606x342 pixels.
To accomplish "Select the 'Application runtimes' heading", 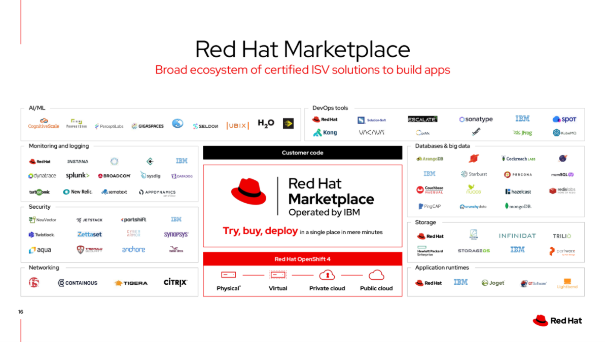I will click(442, 268).
